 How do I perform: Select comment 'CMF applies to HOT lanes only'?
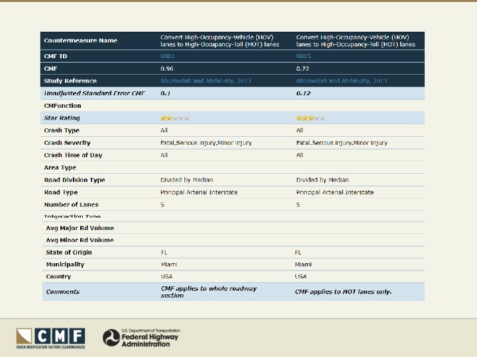coord(343,292)
